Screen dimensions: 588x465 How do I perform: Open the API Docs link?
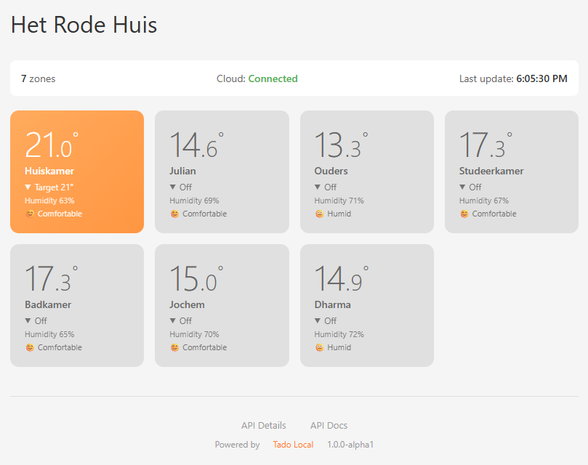point(329,425)
